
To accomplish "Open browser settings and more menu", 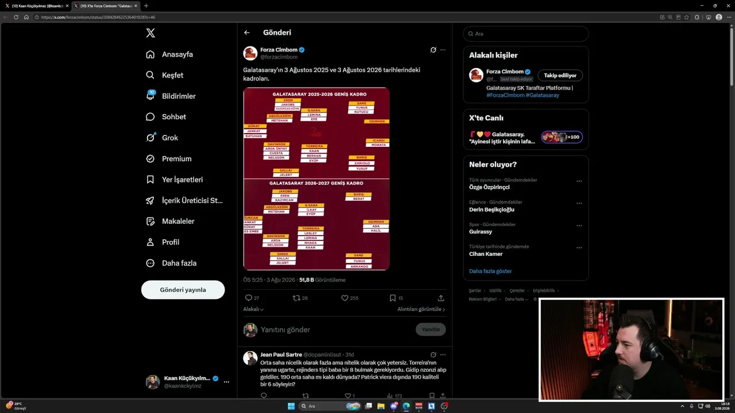I will [x=729, y=17].
